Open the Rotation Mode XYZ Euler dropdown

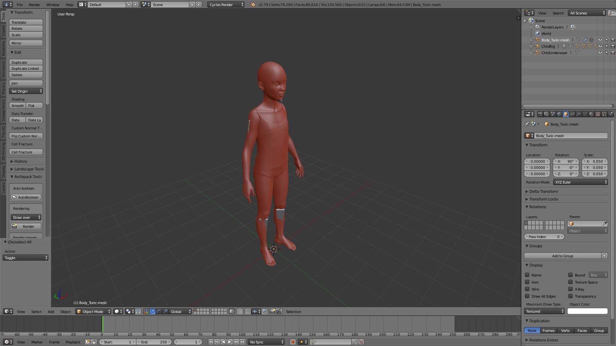[580, 182]
